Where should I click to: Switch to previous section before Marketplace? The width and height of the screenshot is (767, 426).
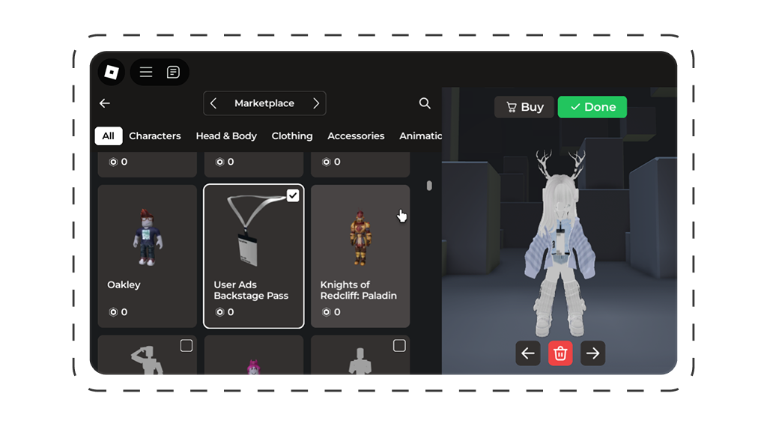pos(213,103)
